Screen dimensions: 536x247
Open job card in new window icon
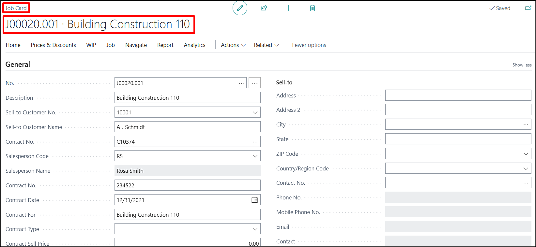[x=528, y=8]
